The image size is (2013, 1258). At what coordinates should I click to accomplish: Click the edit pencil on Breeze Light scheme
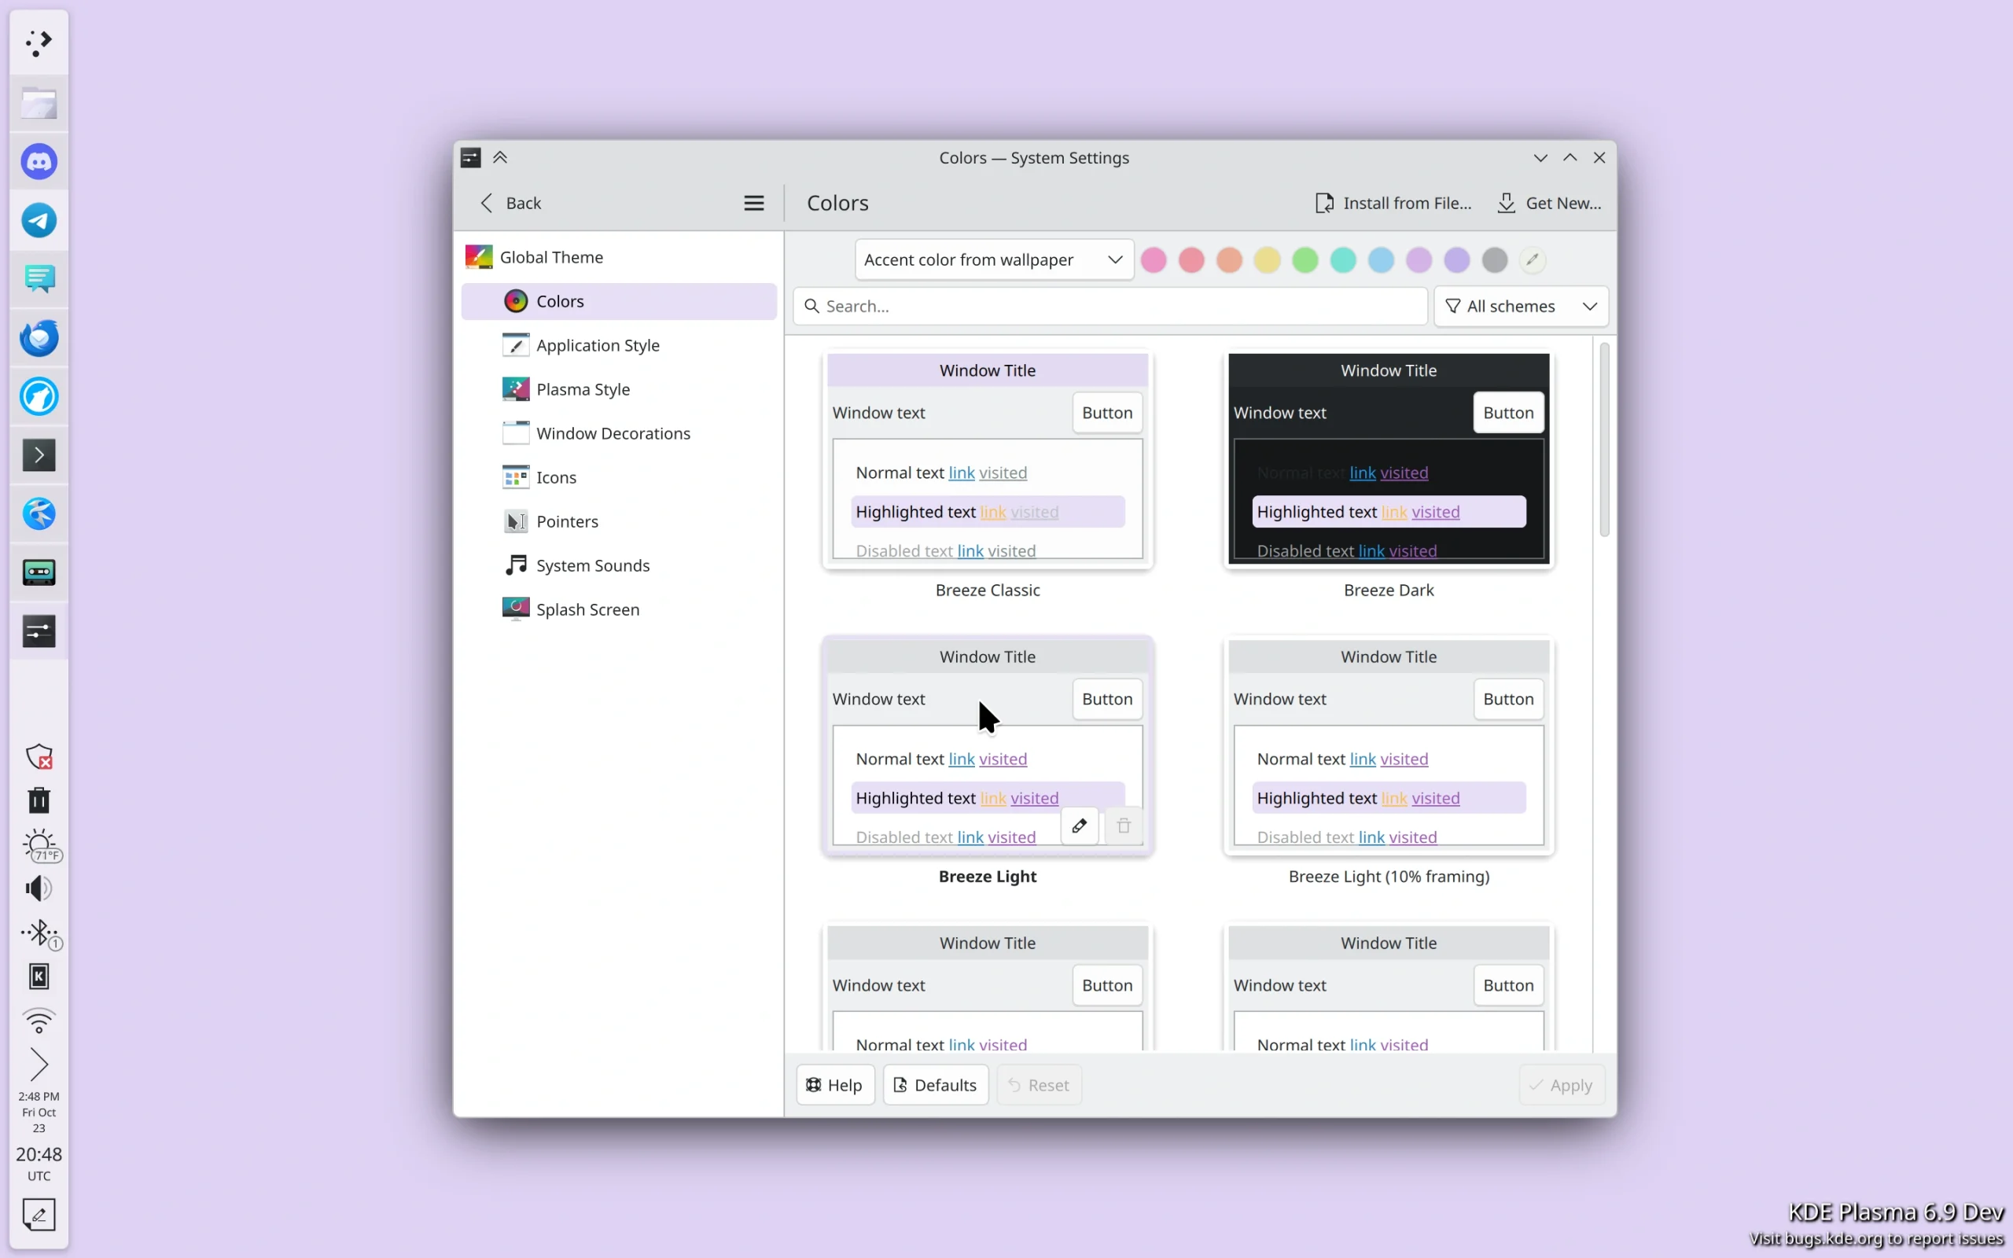(x=1079, y=826)
